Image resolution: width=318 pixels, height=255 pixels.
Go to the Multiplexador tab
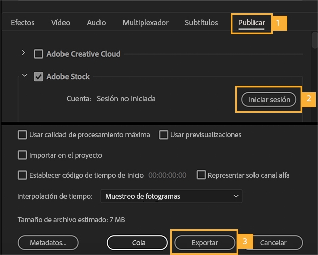pyautogui.click(x=146, y=23)
